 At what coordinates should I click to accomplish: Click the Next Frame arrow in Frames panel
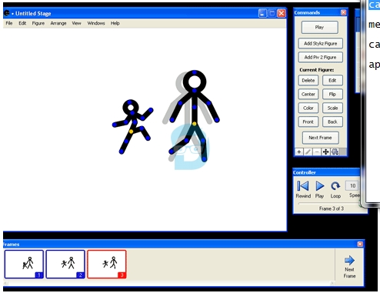coord(349,261)
